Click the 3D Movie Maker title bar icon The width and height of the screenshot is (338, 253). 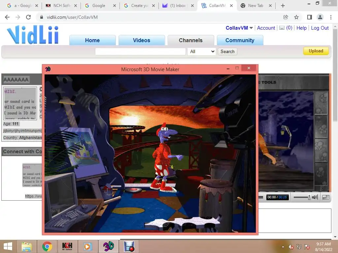[x=48, y=69]
